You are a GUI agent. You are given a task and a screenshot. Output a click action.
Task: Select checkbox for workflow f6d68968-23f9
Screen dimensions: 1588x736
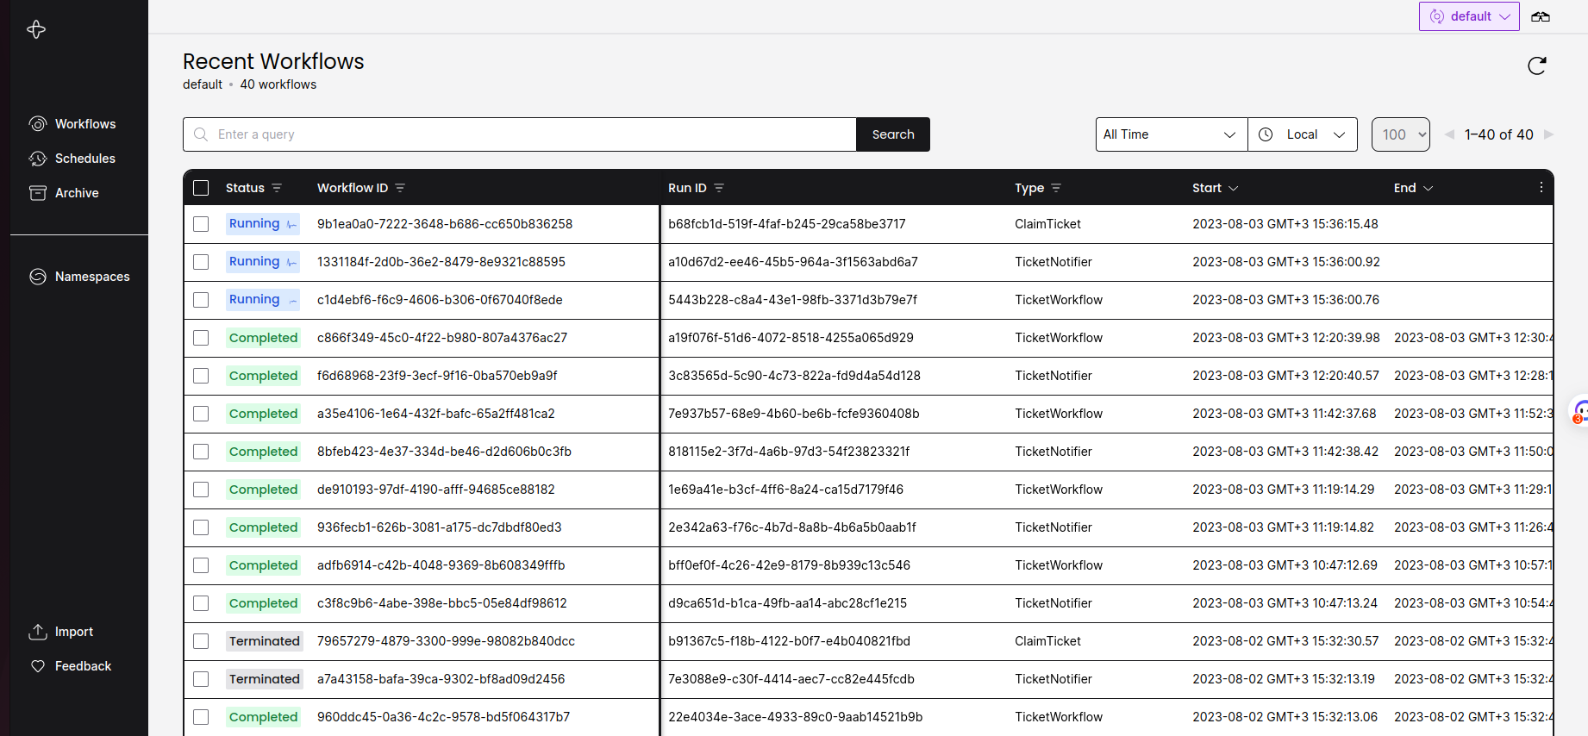[201, 376]
